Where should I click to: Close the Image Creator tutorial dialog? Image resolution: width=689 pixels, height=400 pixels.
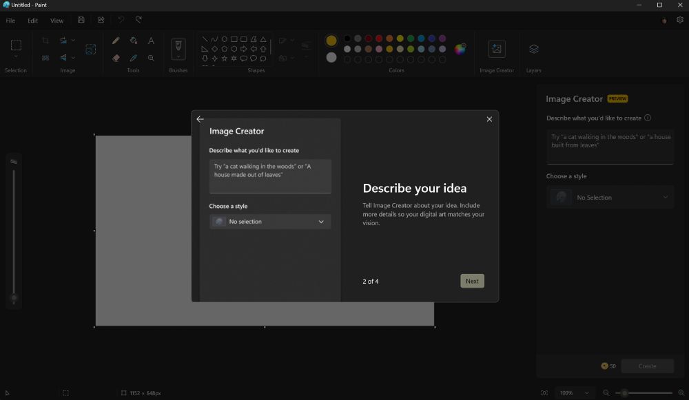(489, 119)
